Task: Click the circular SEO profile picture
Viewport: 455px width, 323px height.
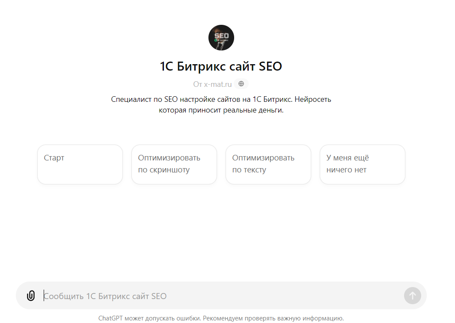Action: [x=221, y=38]
